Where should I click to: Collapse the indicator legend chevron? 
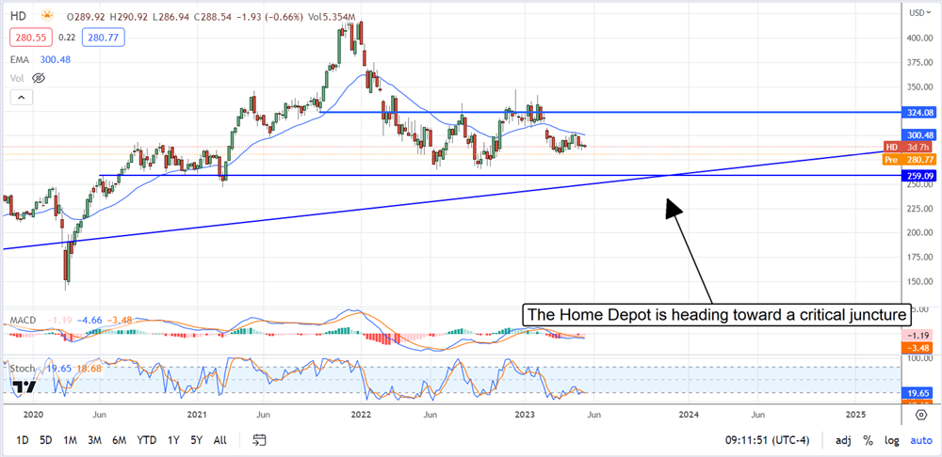click(21, 98)
